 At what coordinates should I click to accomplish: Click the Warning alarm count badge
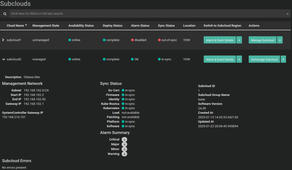click(124, 154)
